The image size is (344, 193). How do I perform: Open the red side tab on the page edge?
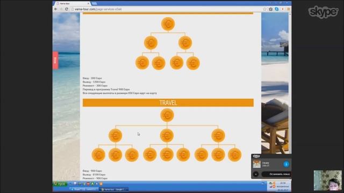click(x=55, y=60)
